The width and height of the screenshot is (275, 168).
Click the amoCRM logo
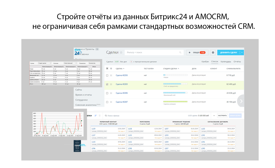(x=80, y=145)
